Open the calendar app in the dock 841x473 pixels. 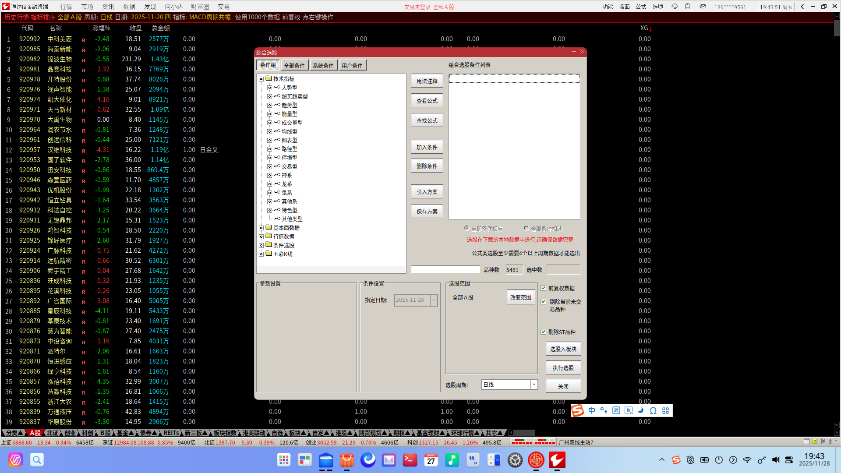point(431,460)
